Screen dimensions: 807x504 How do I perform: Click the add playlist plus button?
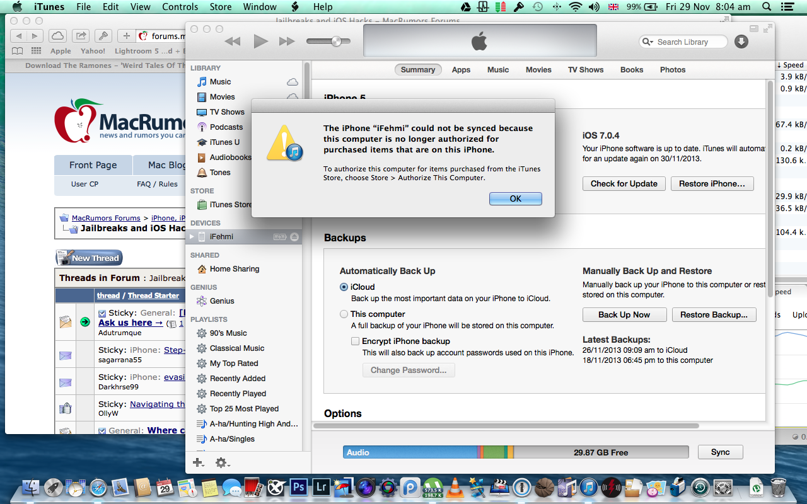198,463
